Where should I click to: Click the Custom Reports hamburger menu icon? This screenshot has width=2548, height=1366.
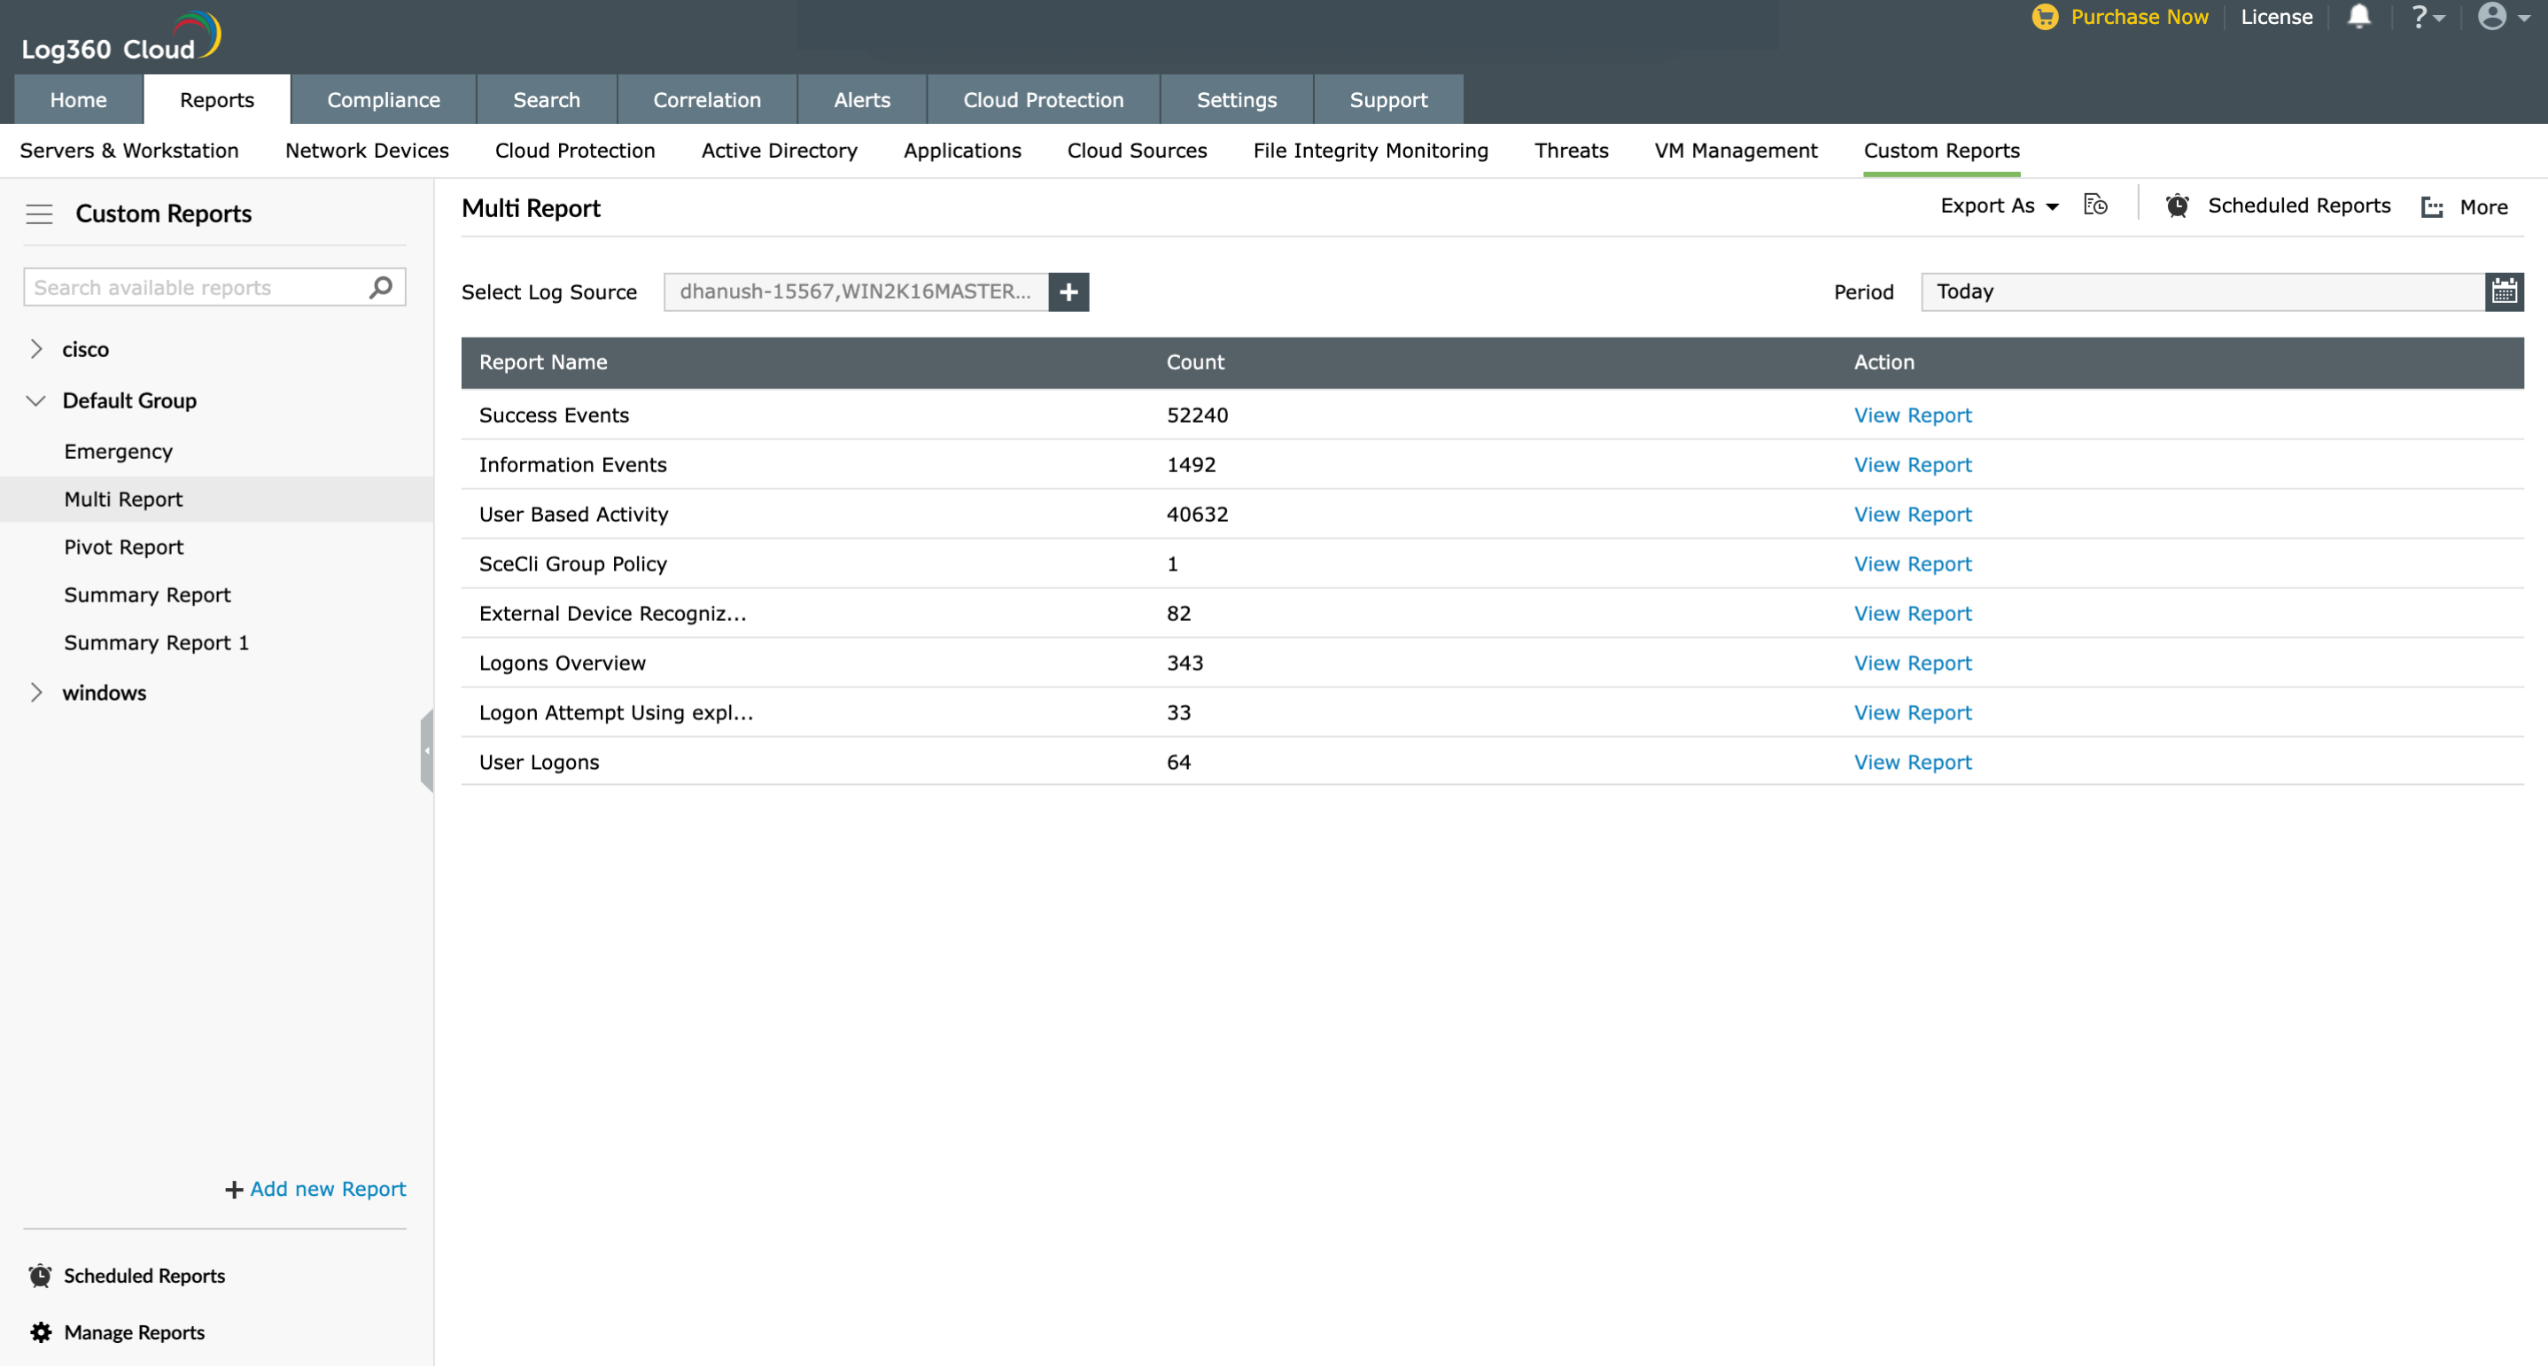pos(39,213)
